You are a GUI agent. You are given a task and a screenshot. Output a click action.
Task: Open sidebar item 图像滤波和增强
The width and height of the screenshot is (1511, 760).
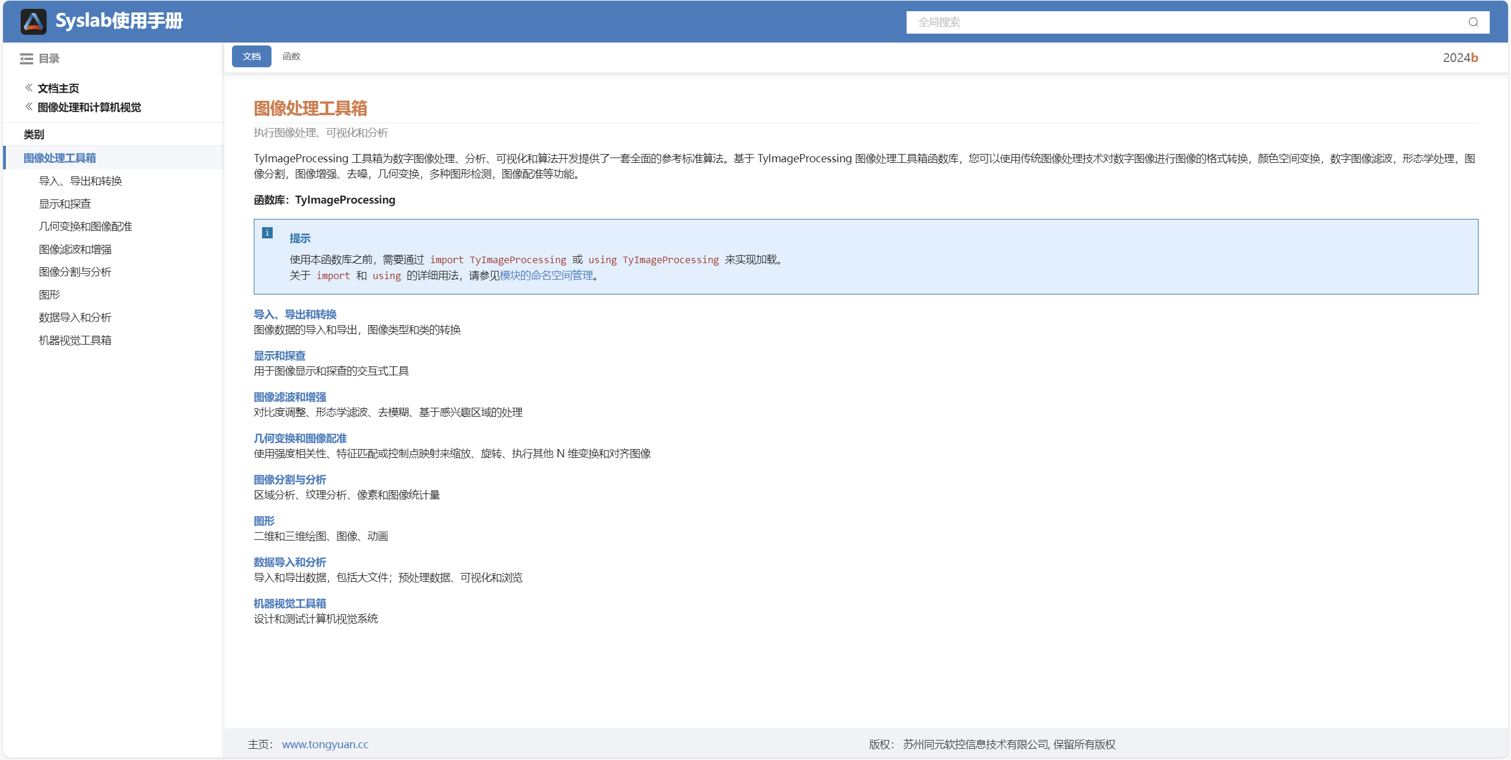75,250
